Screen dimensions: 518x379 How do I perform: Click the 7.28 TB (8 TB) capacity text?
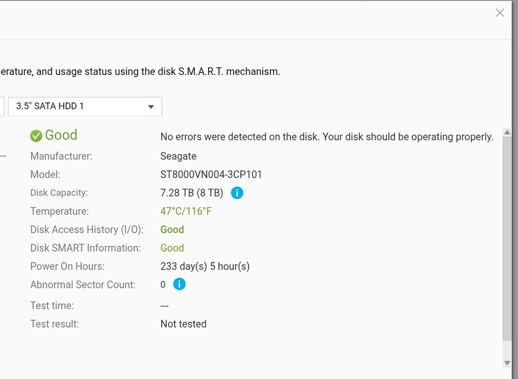tap(192, 193)
